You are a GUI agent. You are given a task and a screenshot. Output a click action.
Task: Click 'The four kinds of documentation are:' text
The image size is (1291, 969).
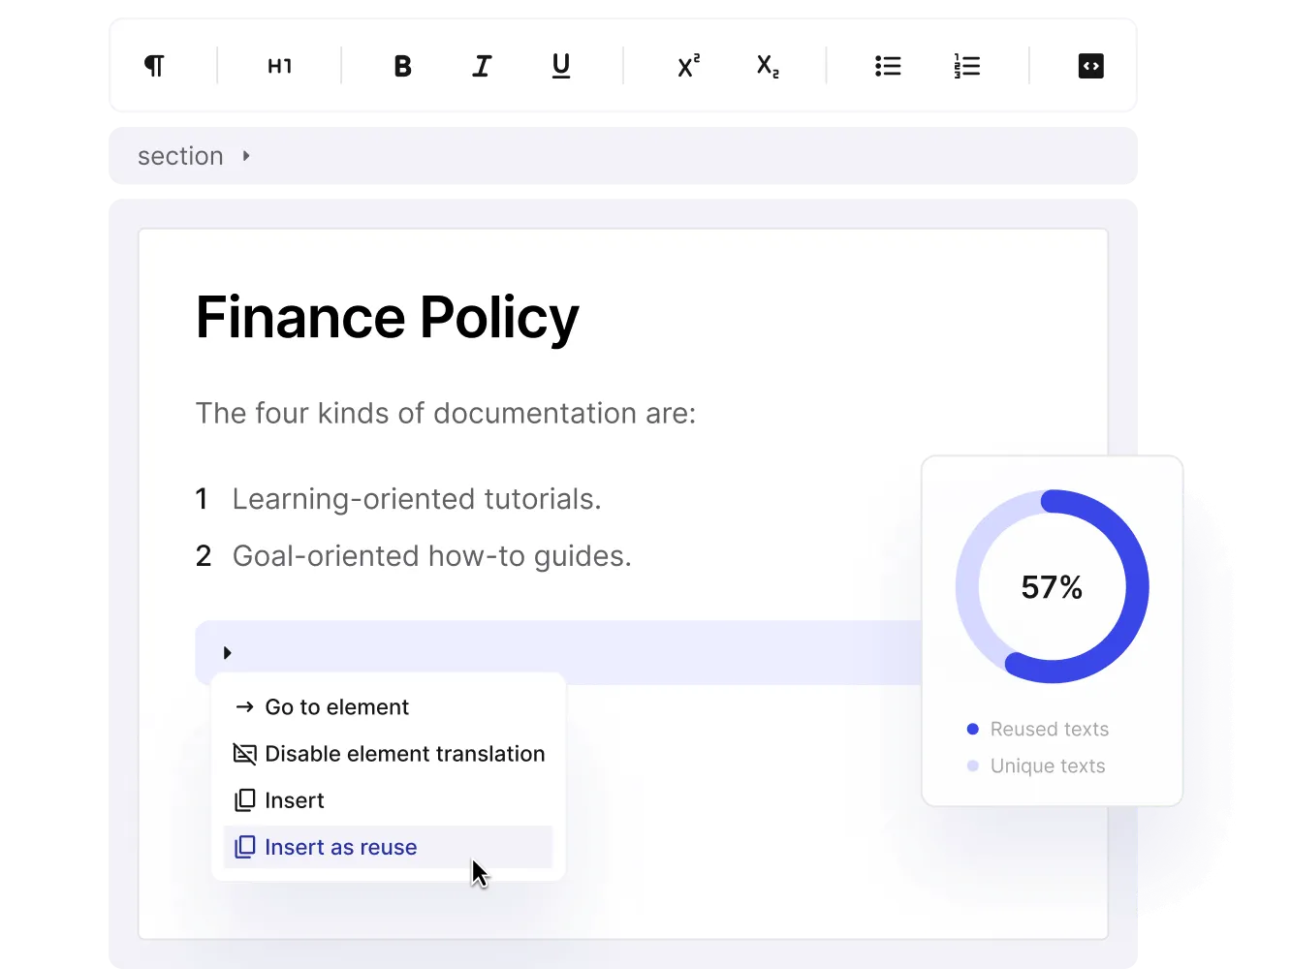[446, 414]
